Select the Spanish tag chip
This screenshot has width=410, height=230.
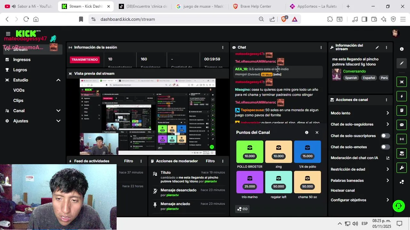(x=351, y=78)
